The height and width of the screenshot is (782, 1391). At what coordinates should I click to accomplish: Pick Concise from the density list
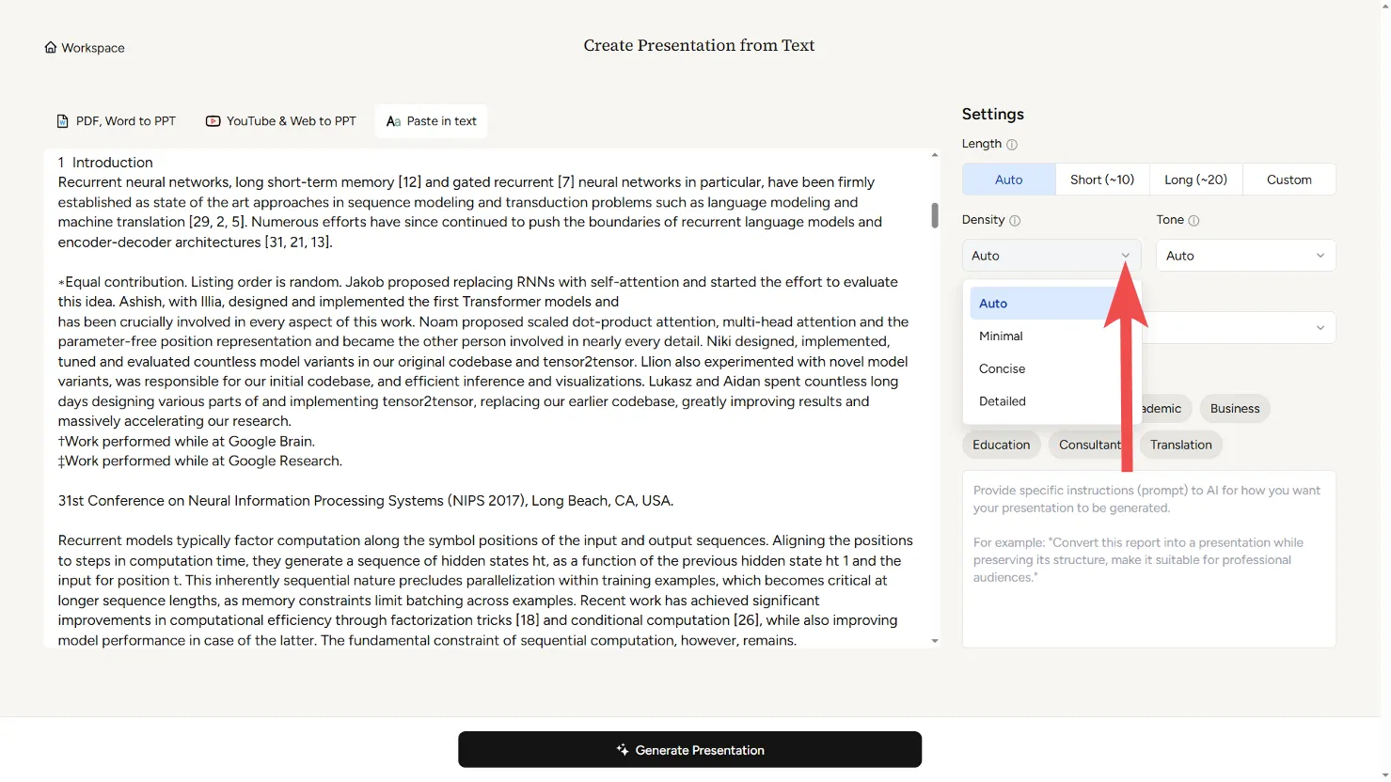click(1002, 369)
